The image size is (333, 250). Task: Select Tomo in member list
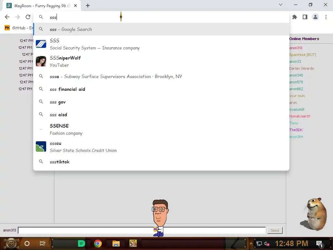294,123
